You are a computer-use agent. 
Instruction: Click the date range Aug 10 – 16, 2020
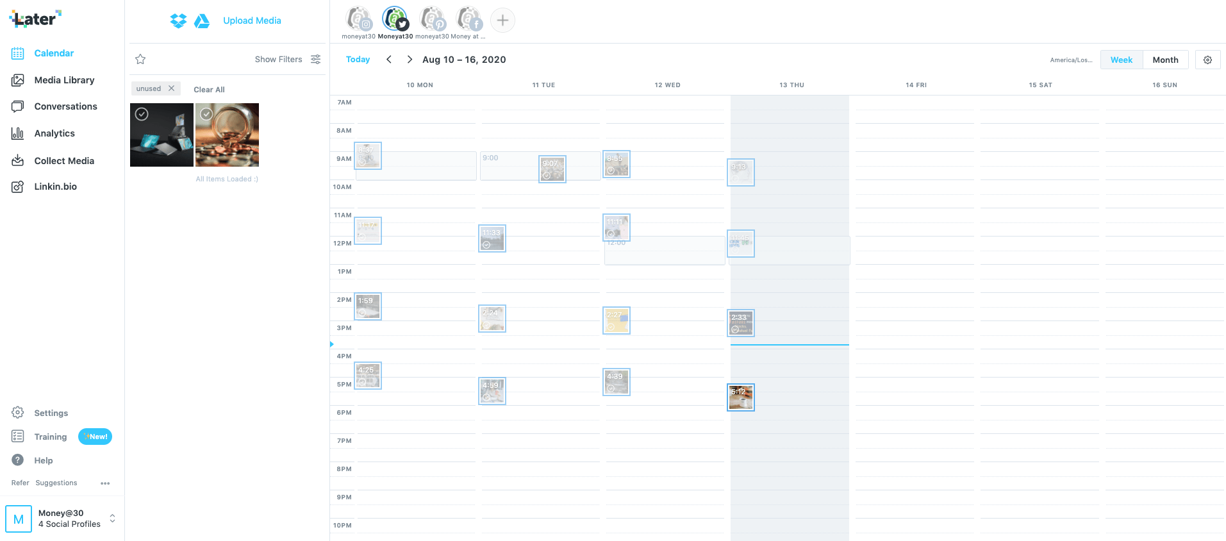click(x=464, y=60)
